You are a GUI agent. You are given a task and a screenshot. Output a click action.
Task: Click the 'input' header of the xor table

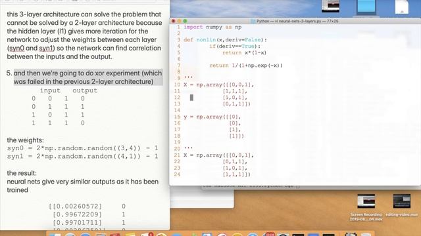(50, 90)
